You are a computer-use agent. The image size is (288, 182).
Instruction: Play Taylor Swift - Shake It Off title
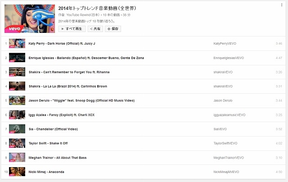coord(48,143)
